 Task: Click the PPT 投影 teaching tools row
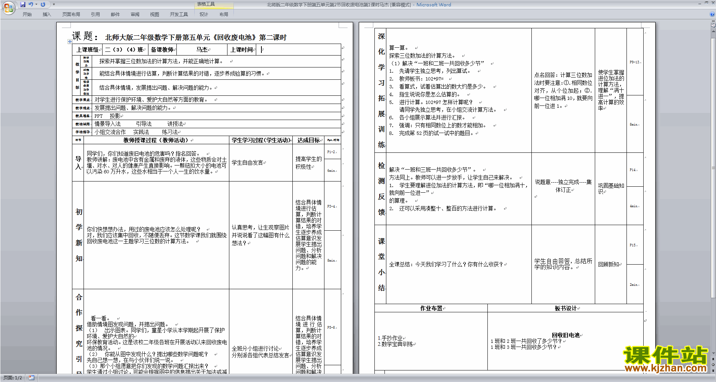216,116
